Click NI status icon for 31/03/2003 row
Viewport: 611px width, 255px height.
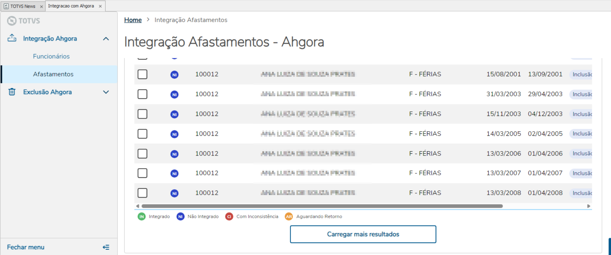pyautogui.click(x=174, y=94)
